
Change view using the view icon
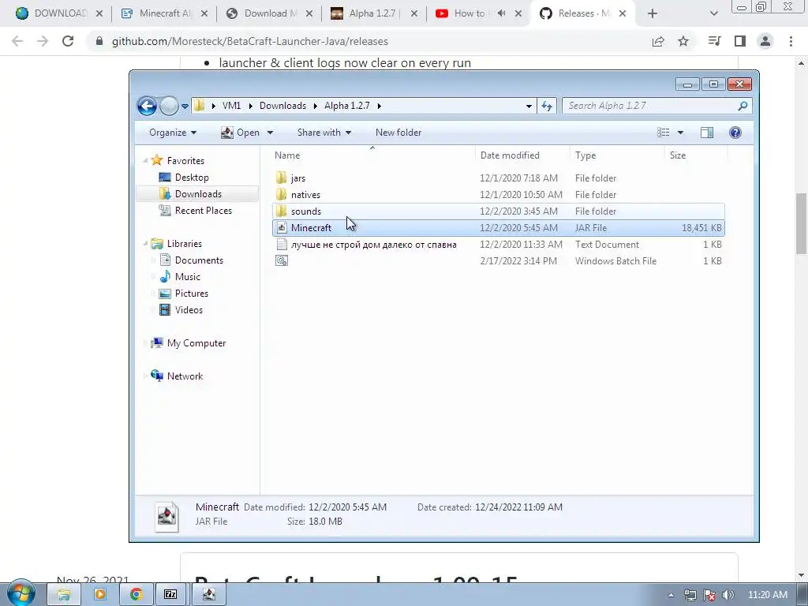[x=663, y=133]
